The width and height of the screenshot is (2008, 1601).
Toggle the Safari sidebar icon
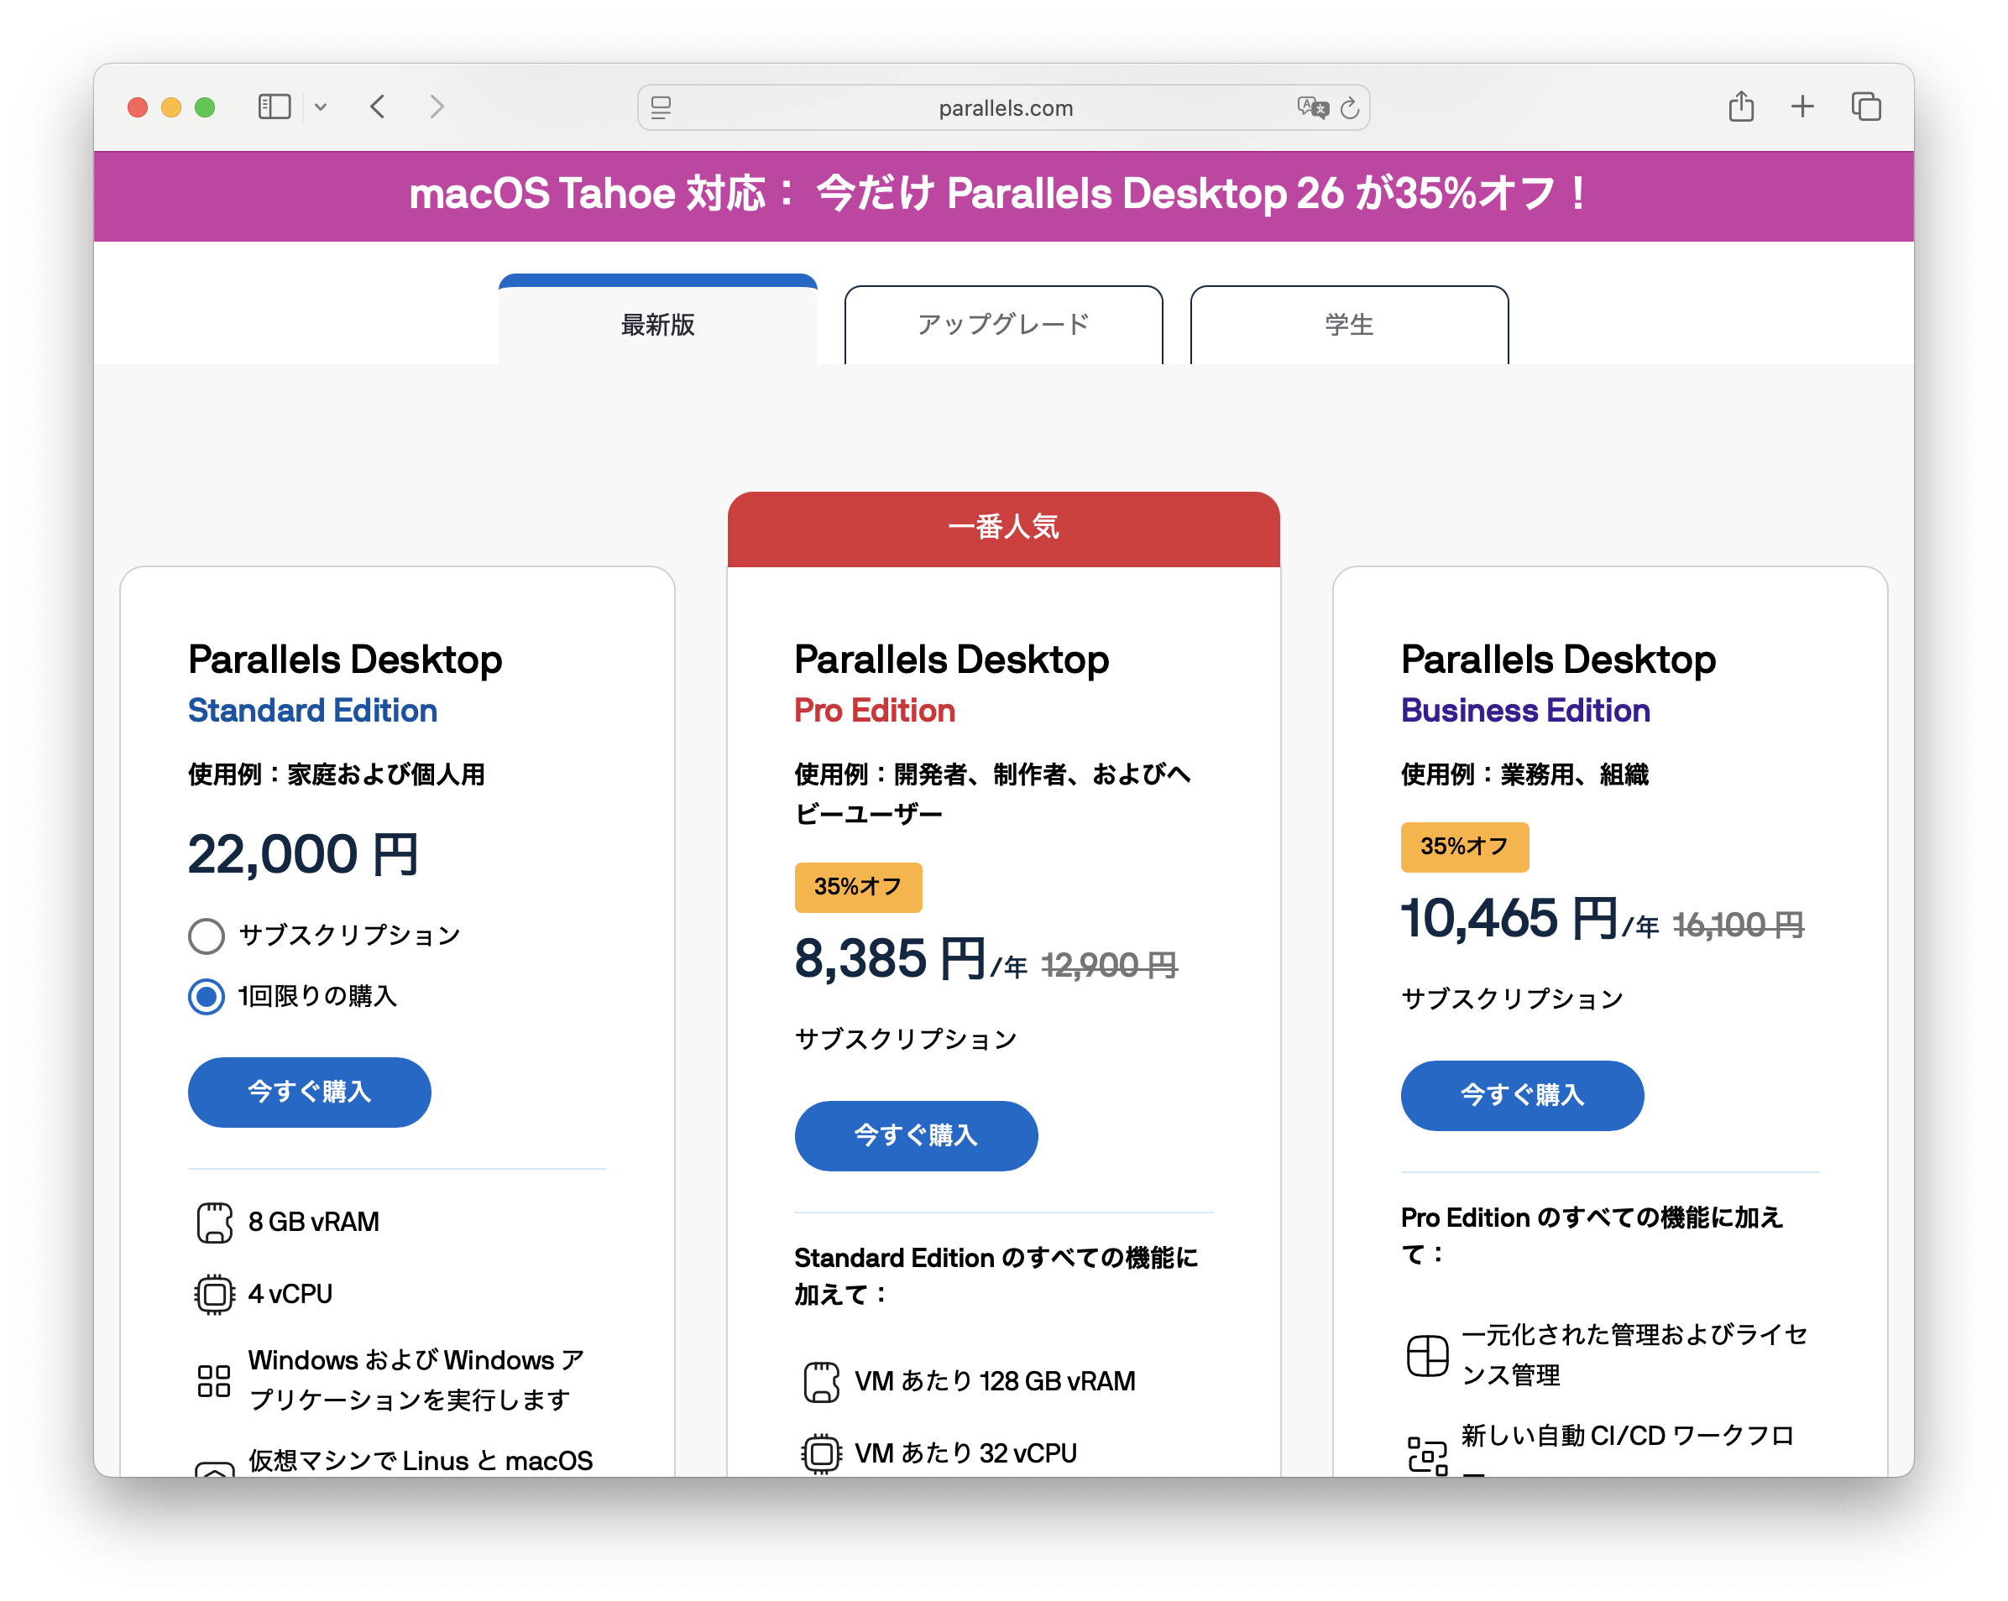click(x=274, y=107)
